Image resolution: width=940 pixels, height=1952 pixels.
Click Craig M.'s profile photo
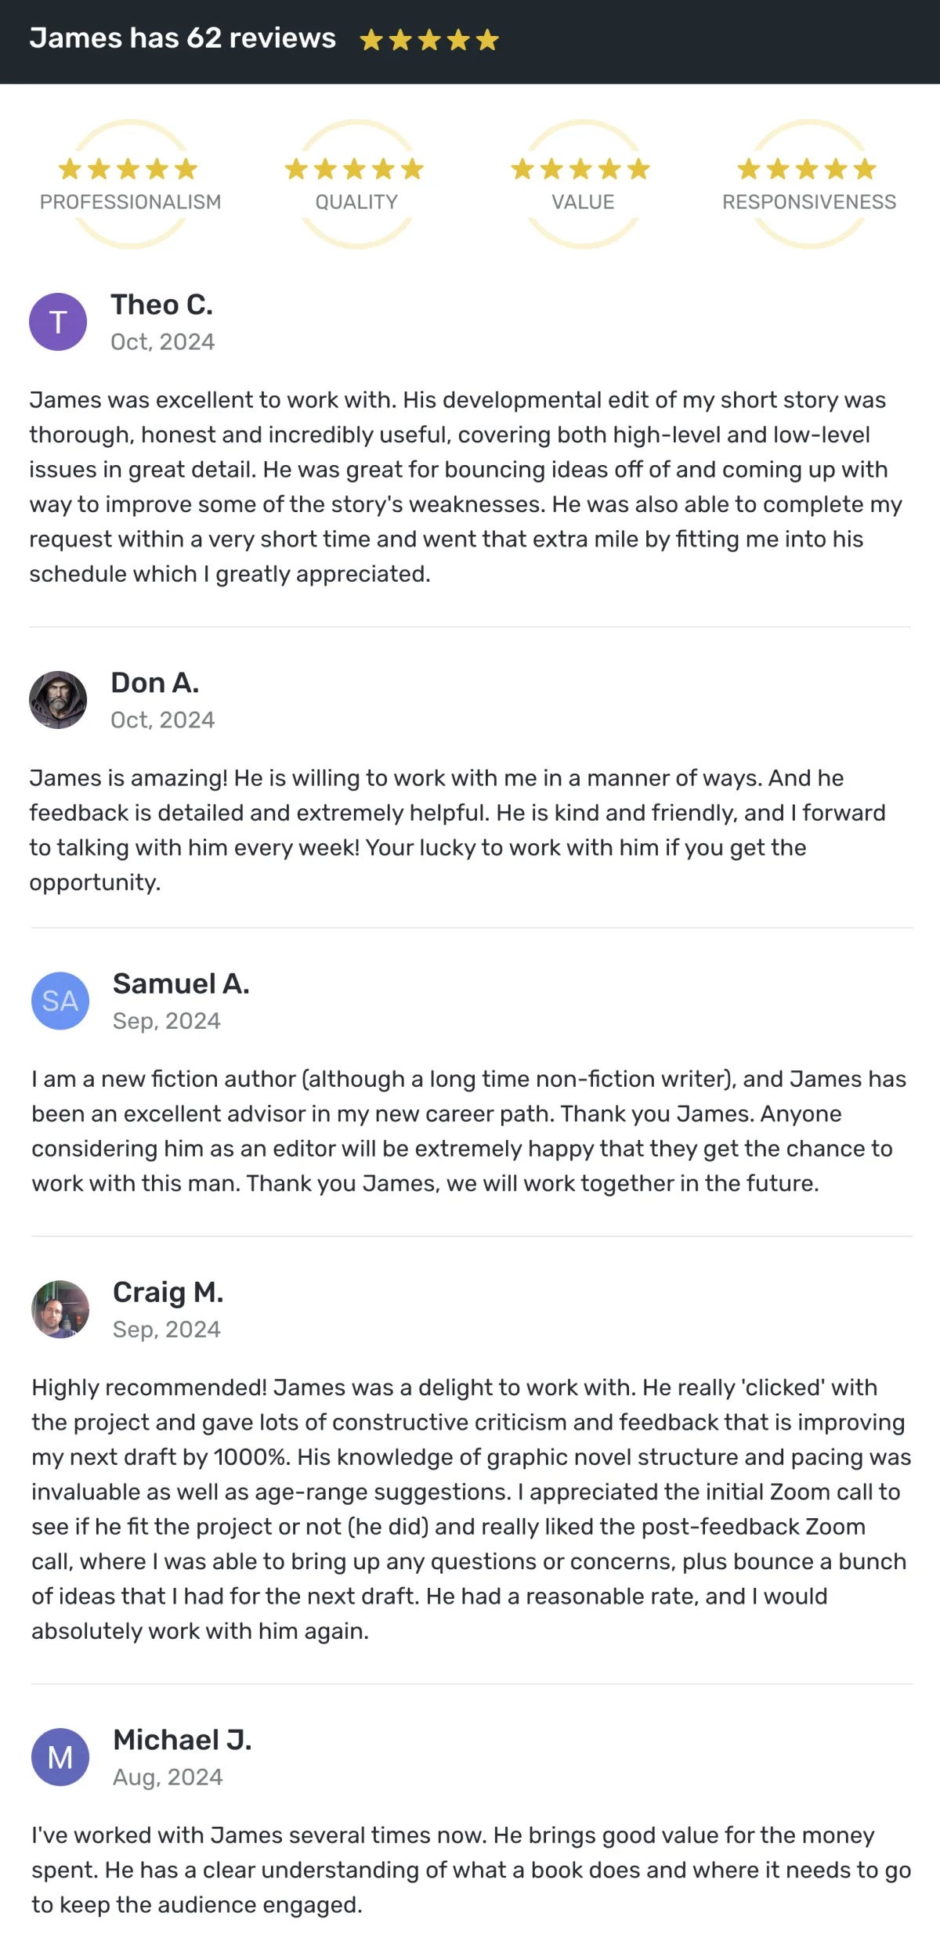pos(60,1309)
